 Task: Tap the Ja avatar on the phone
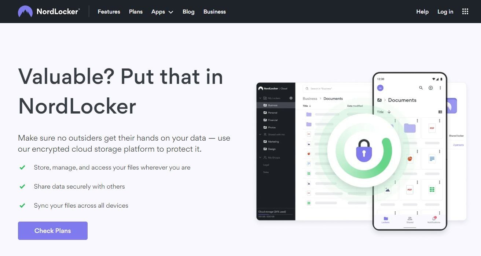tap(380, 88)
